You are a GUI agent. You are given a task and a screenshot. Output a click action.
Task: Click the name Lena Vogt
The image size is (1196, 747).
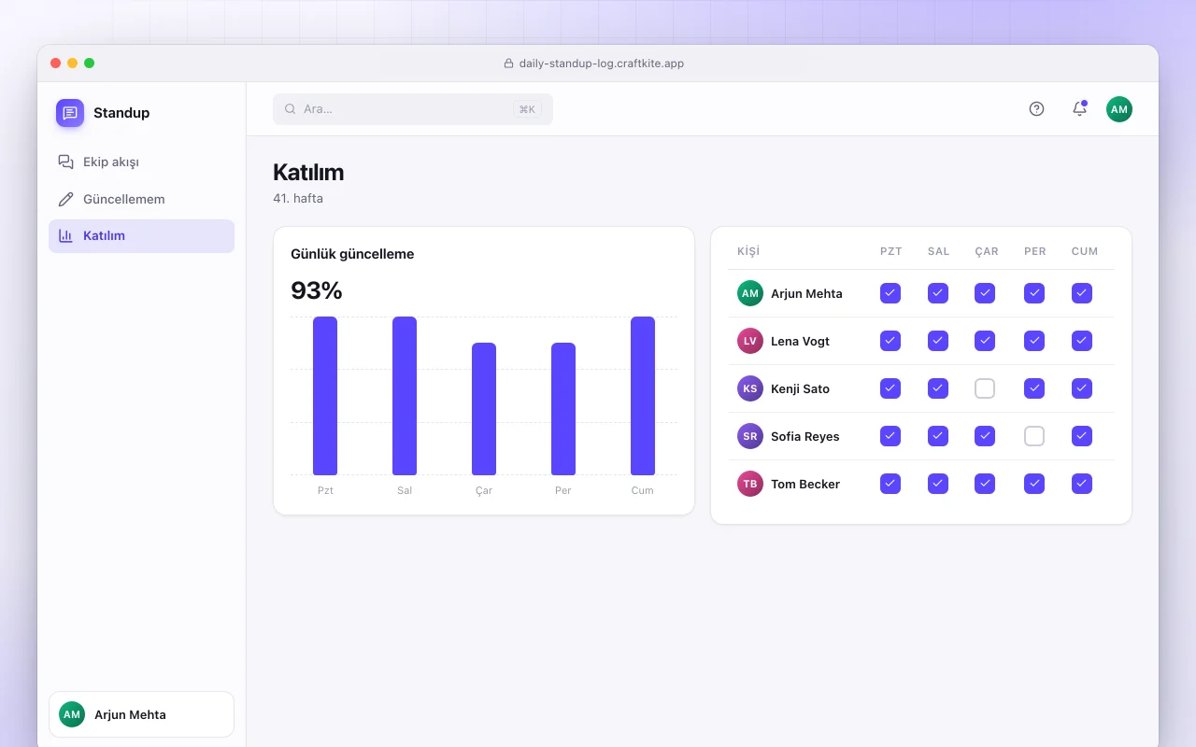click(x=800, y=341)
